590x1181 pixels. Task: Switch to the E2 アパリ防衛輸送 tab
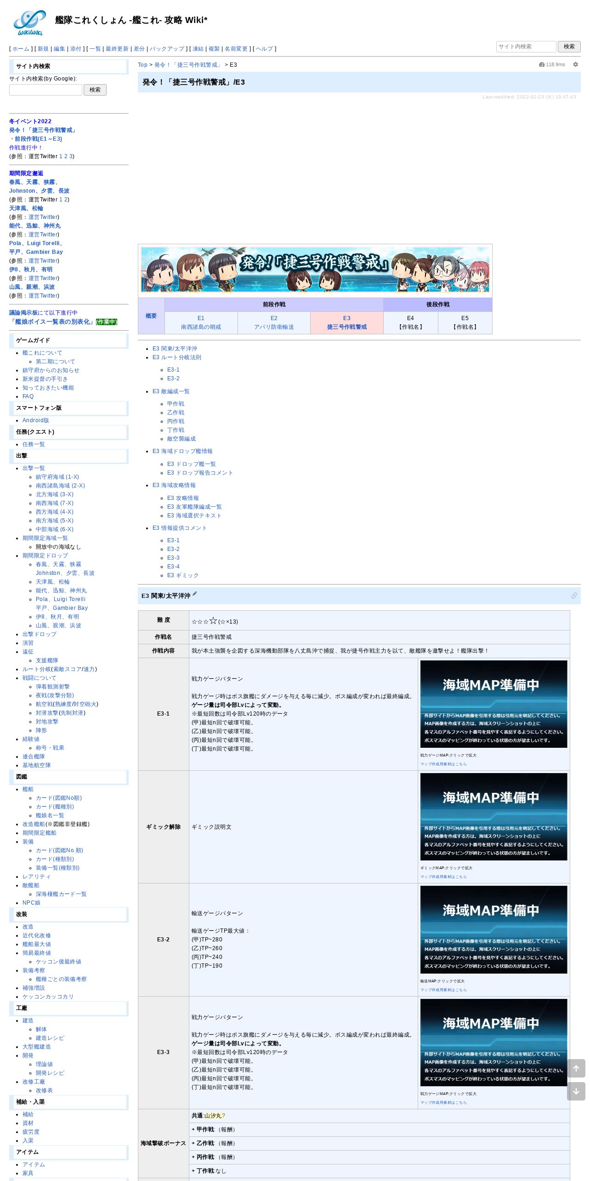[x=274, y=322]
